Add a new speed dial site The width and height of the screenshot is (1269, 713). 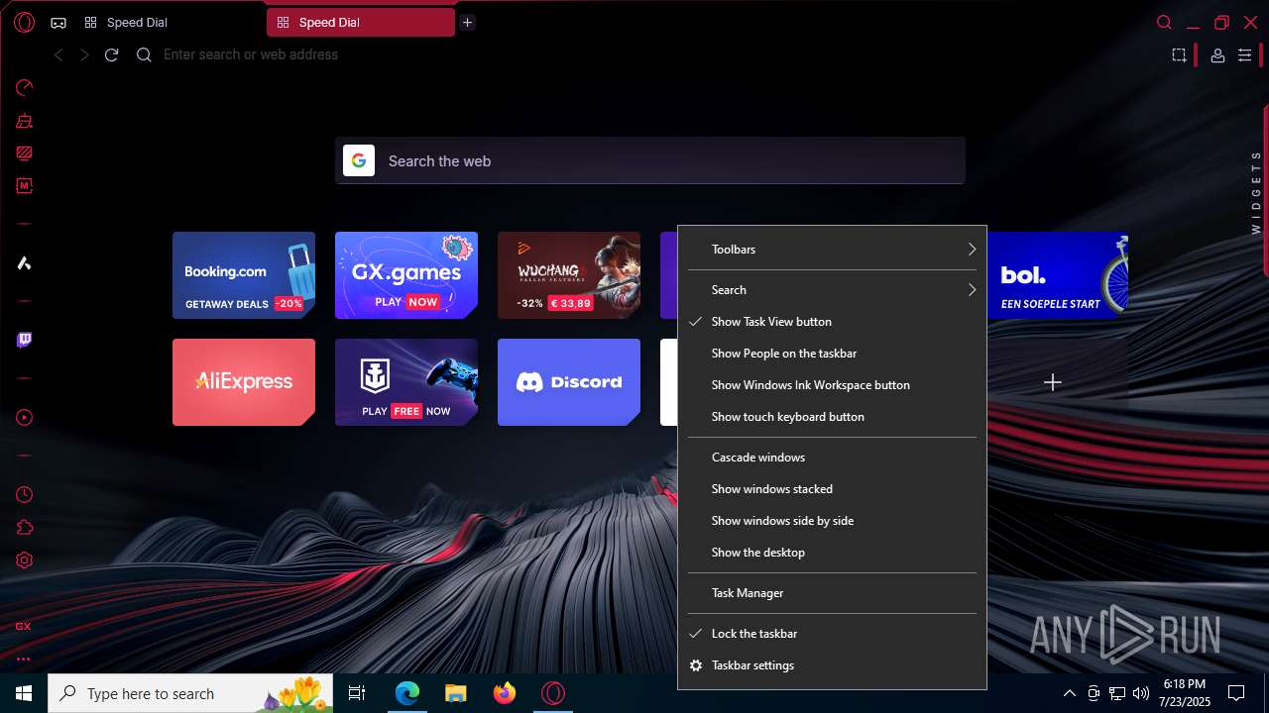[1053, 382]
